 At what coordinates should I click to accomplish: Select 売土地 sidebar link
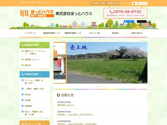pyautogui.click(x=28, y=94)
